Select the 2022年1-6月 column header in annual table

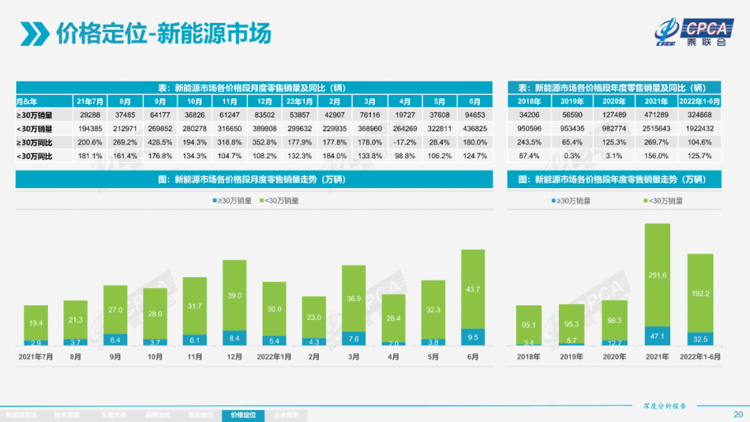(700, 101)
